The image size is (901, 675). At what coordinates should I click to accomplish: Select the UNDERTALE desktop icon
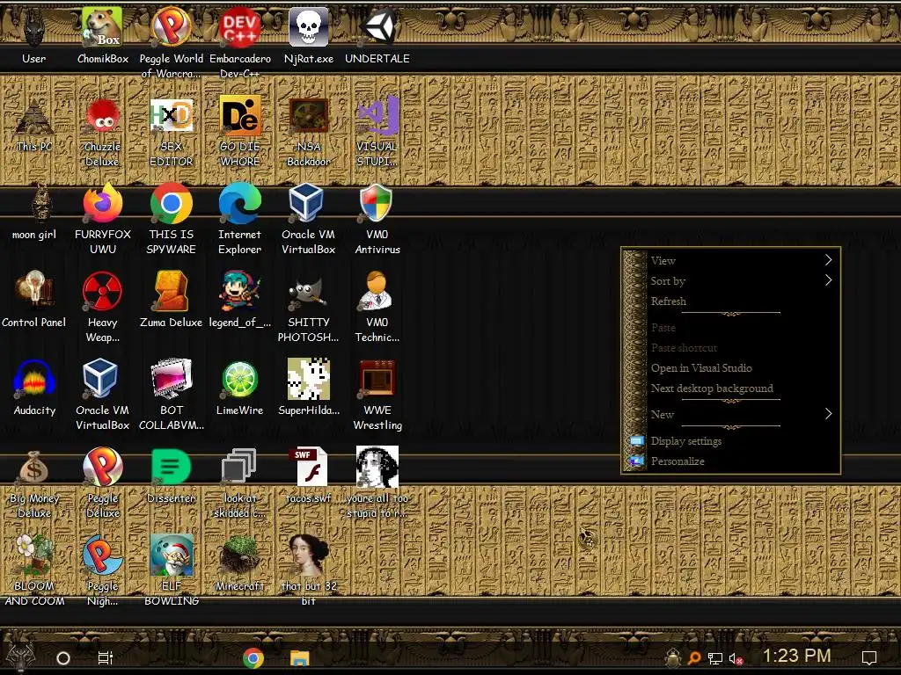pyautogui.click(x=377, y=27)
